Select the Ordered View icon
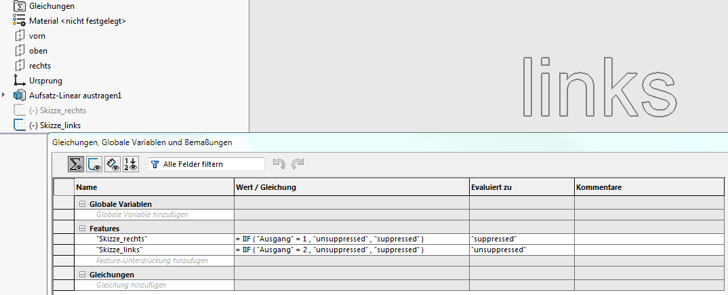The image size is (728, 295). [x=130, y=164]
